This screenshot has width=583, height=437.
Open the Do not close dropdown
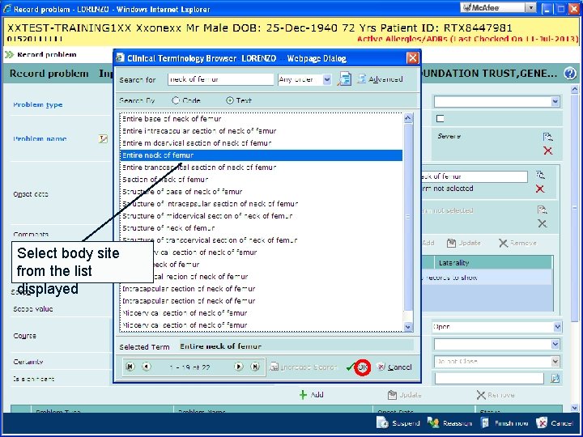(x=555, y=361)
